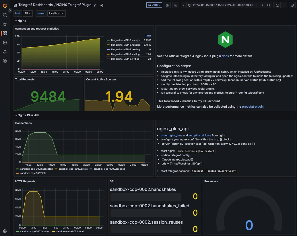297x236 pixels.
Task: Click the 1.94 active sources value
Action: click(x=119, y=97)
